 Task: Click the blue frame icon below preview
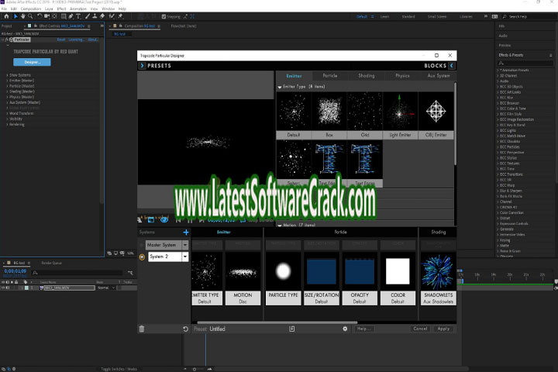[151, 219]
